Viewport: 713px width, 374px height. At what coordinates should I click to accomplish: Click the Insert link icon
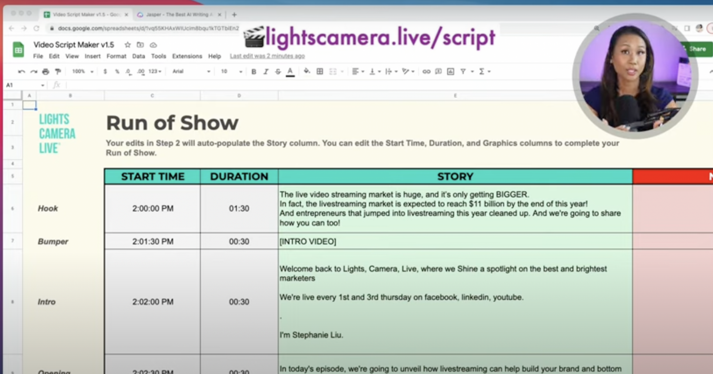(426, 71)
